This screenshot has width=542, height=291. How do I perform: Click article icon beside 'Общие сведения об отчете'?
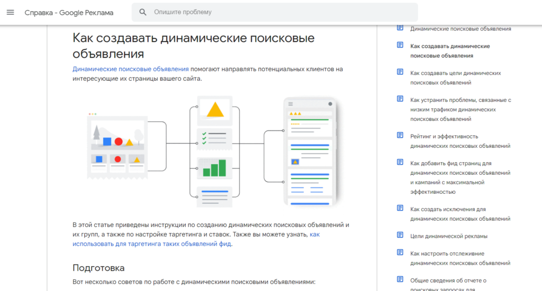pos(400,279)
